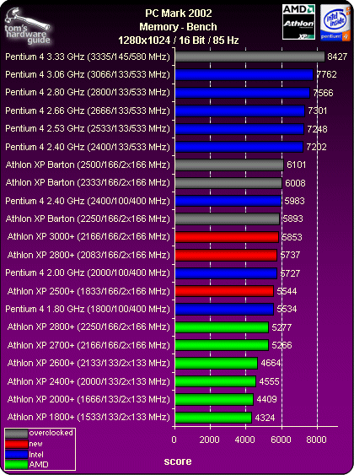This screenshot has width=354, height=475.
Task: Click the 1280x1024 / 16 Bit / 85 Hz text
Action: click(x=179, y=40)
